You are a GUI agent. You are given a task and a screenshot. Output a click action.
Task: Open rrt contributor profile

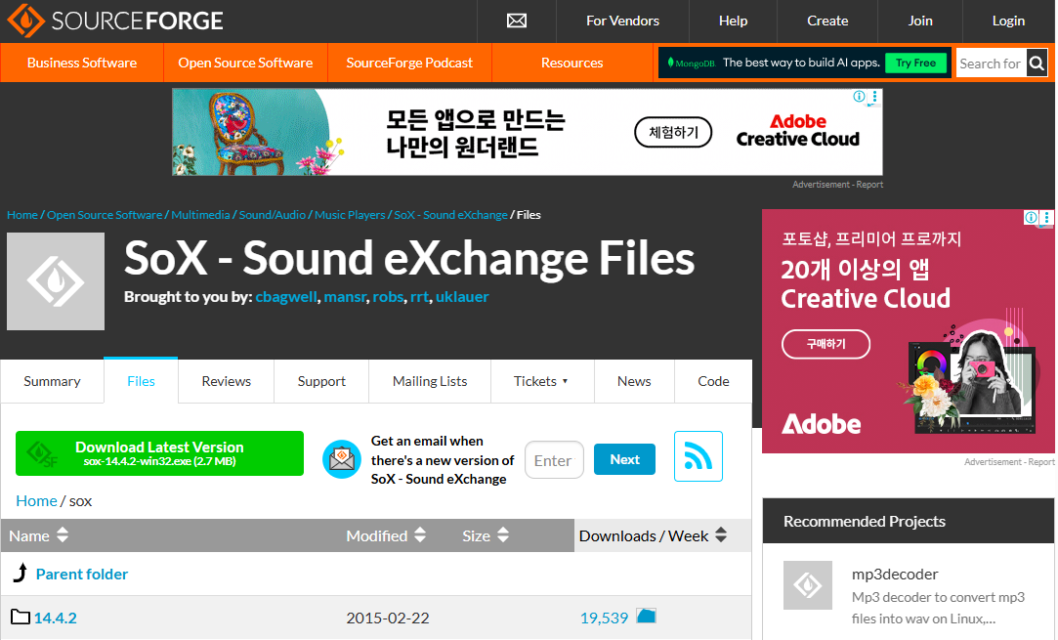[x=419, y=297]
